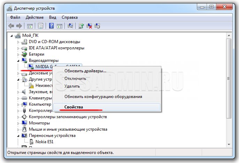This screenshot has width=239, height=163.
Task: Click the red X uninstall device icon
Action: tap(89, 26)
